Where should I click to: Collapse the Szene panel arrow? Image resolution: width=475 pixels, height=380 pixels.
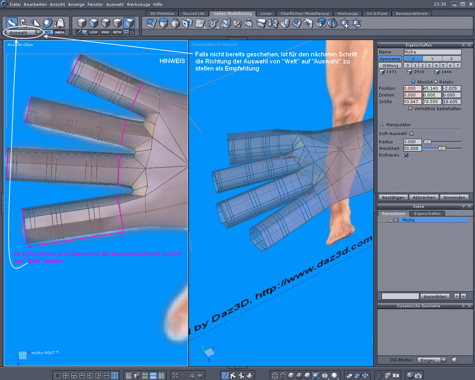point(463,206)
